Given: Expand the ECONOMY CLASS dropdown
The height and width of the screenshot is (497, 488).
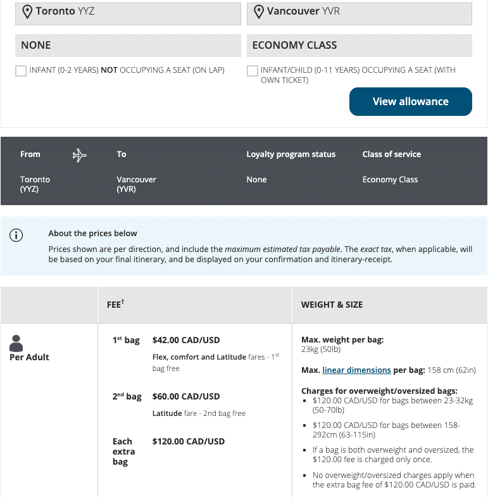Looking at the screenshot, I should tap(359, 46).
